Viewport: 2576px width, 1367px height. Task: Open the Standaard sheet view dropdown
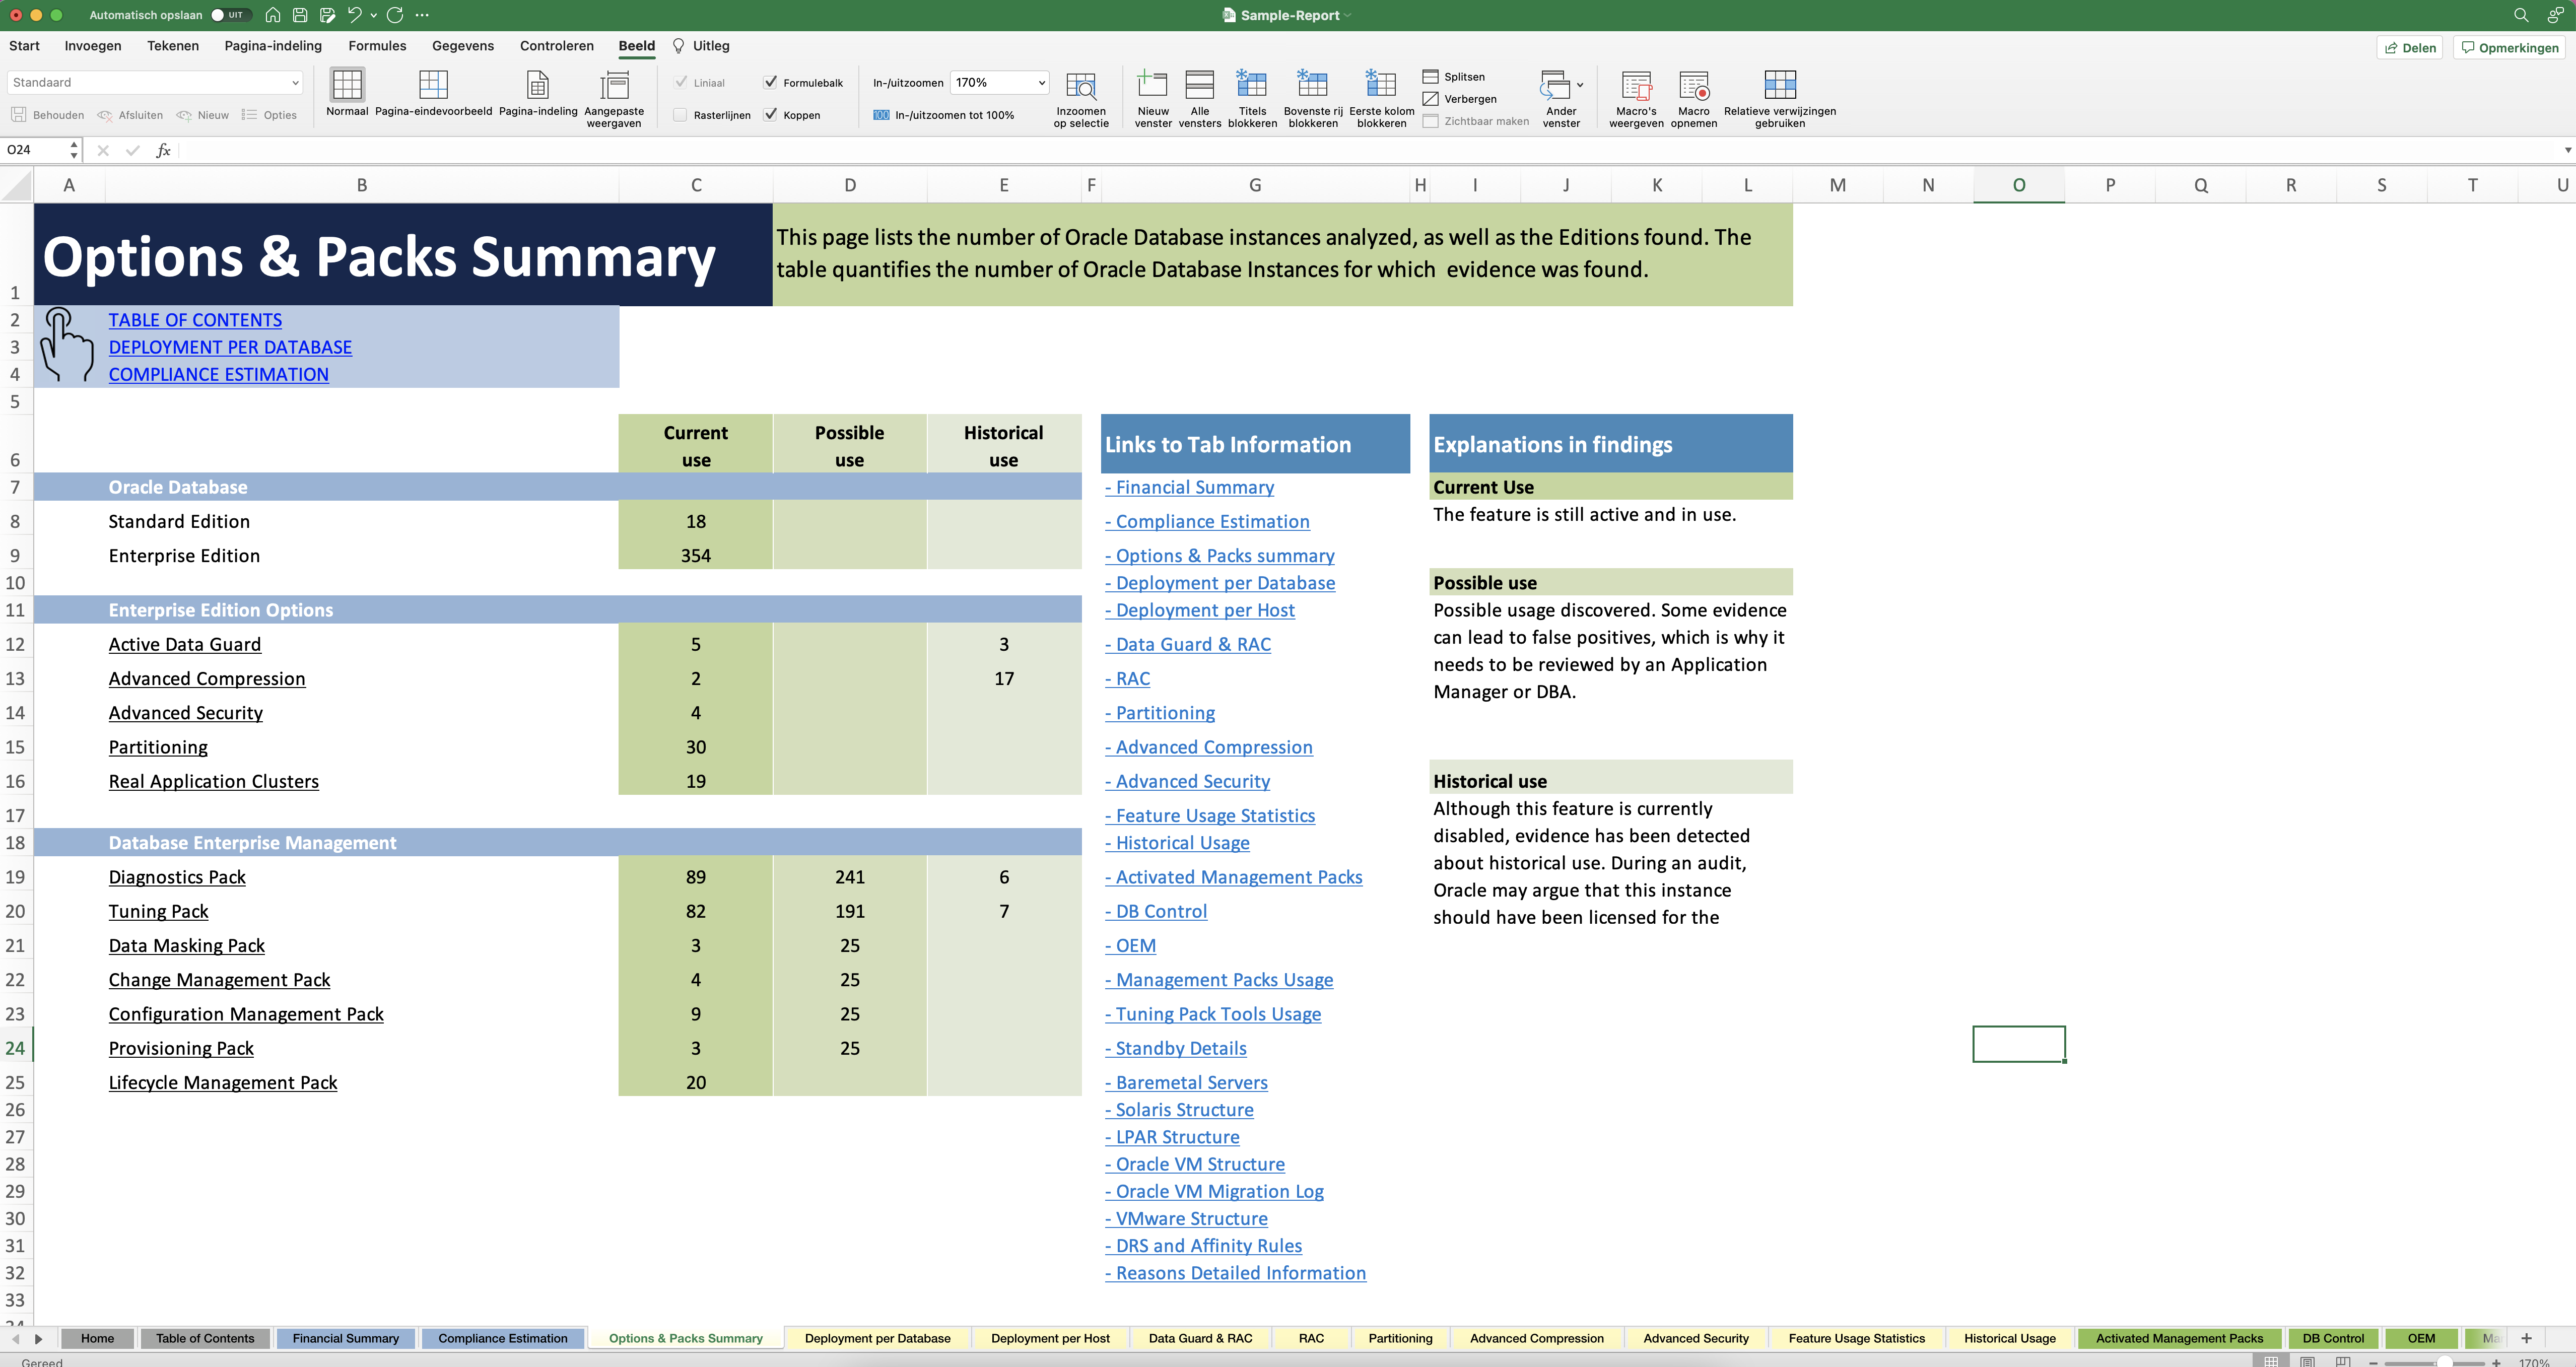coord(155,83)
